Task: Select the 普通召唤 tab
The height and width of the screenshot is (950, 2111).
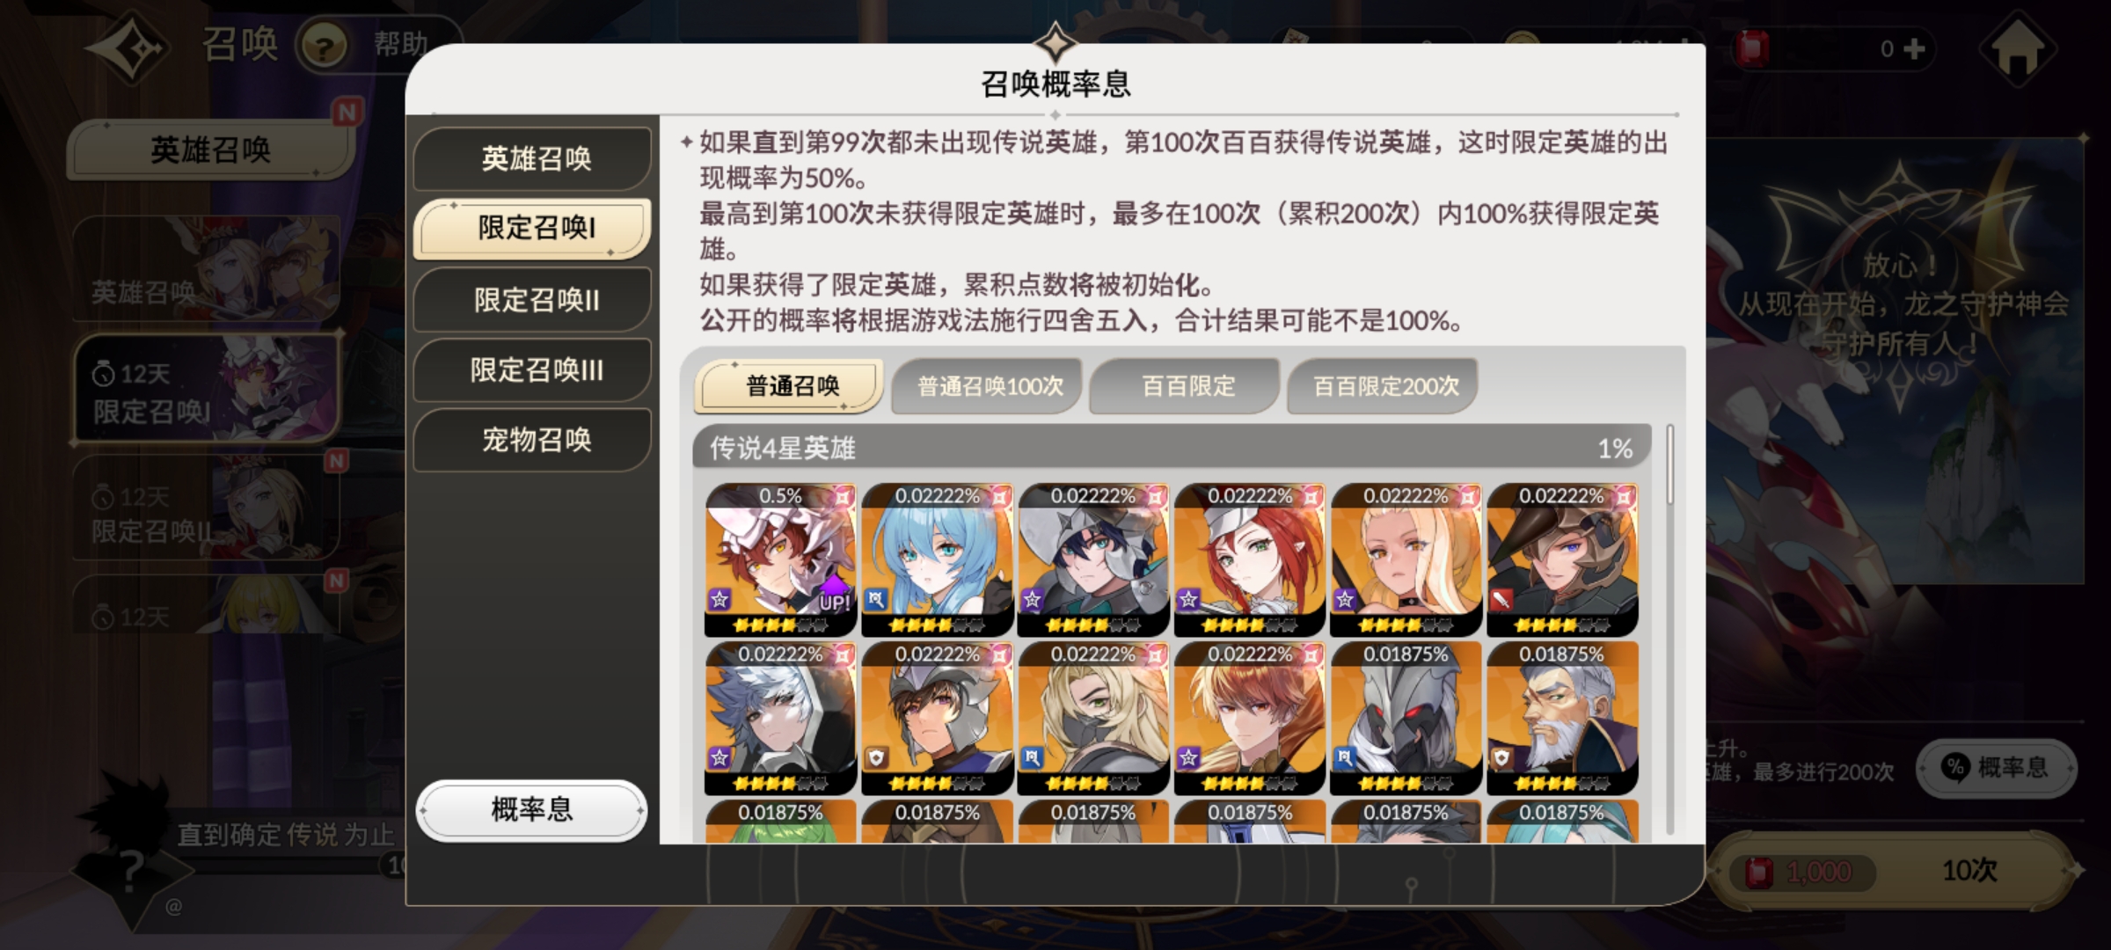Action: click(x=791, y=386)
